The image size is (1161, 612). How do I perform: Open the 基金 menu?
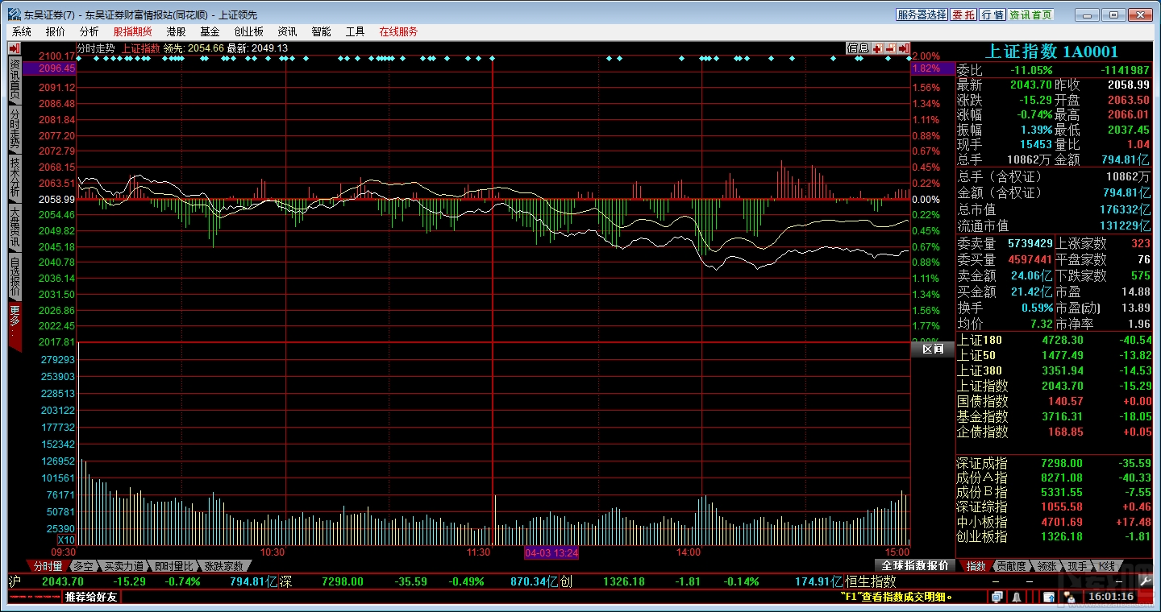click(210, 31)
